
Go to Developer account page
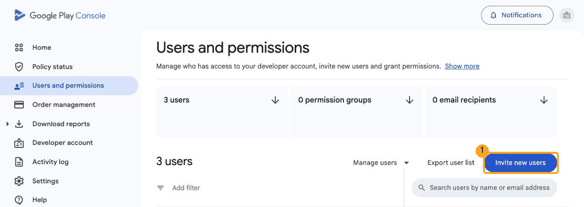[69, 142]
